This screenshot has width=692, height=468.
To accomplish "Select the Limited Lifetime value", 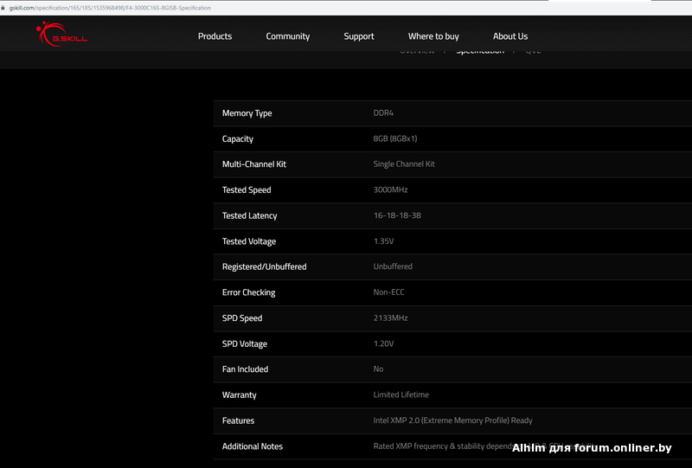I will [400, 394].
